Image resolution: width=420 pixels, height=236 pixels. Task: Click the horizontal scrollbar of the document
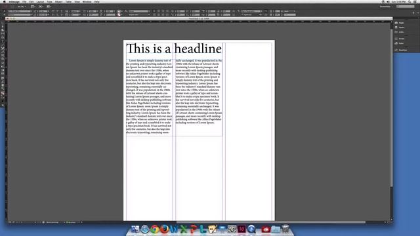tap(270, 222)
